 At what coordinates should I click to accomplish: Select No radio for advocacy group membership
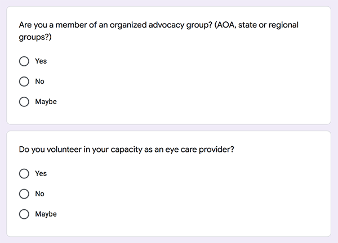(x=24, y=82)
